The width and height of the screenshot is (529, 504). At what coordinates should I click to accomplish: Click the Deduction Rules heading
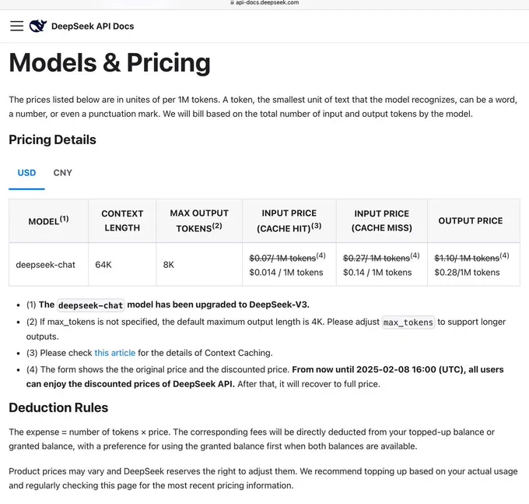pos(58,407)
